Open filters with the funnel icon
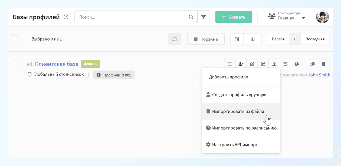The image size is (341, 166). 204,17
